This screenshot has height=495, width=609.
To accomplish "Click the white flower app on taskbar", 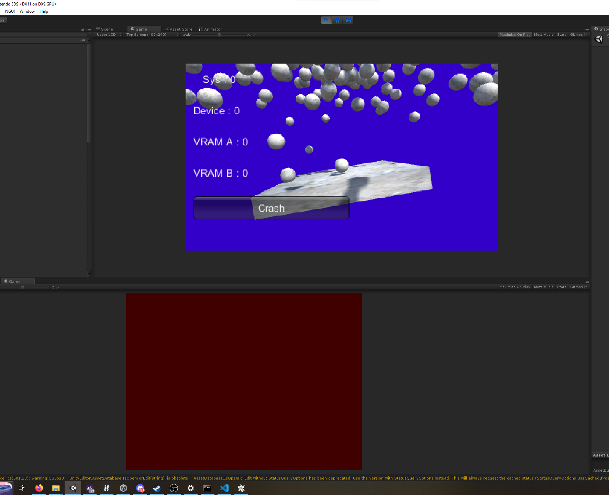I will click(x=241, y=488).
